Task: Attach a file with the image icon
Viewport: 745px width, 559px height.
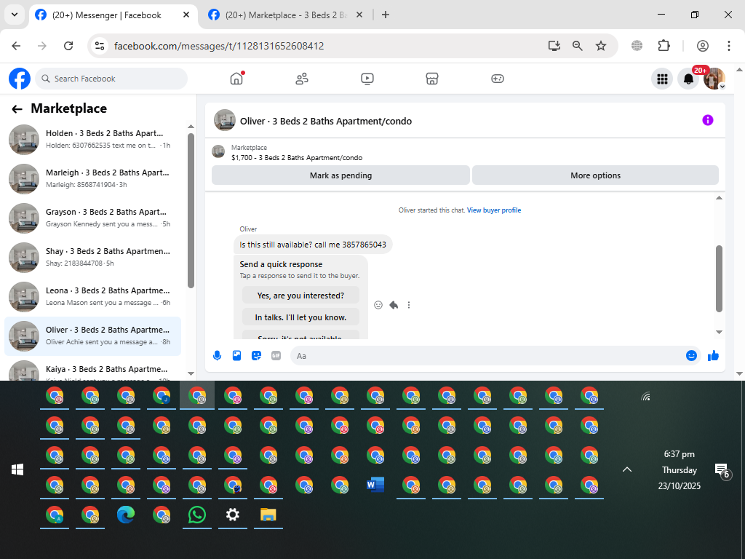Action: point(236,355)
